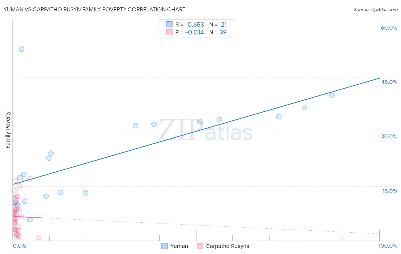Click the ZIPatlas watermark in chart center
The width and height of the screenshot is (401, 254).
coord(205,130)
